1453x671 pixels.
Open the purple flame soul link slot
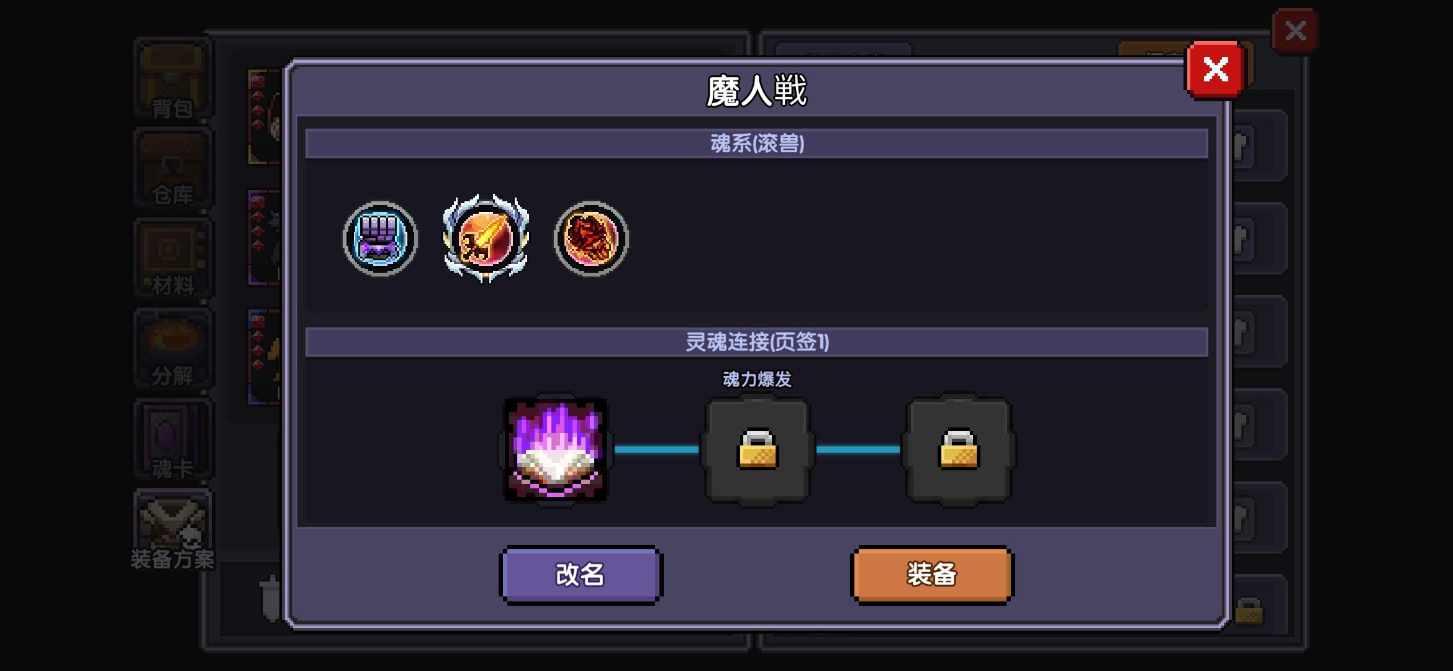(556, 449)
